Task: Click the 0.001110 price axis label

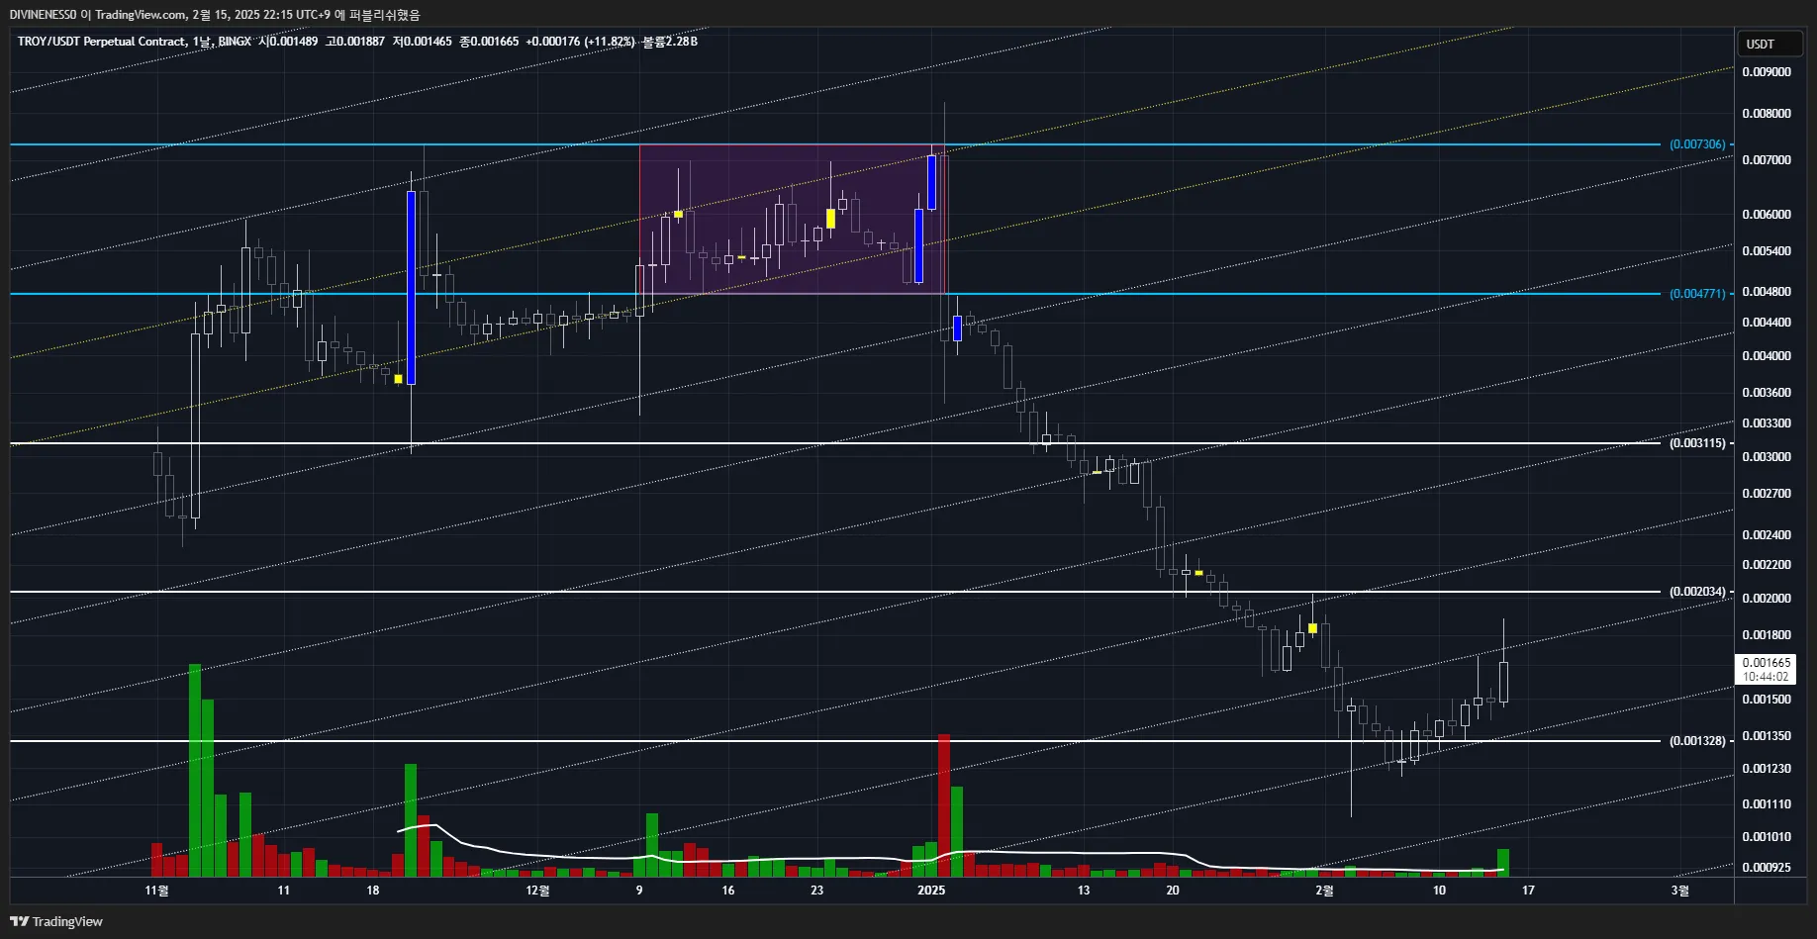Action: click(x=1767, y=804)
